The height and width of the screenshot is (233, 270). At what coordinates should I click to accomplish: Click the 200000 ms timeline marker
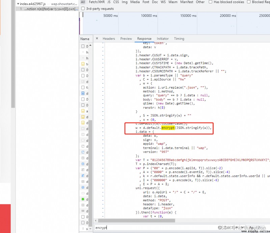tap(227, 15)
